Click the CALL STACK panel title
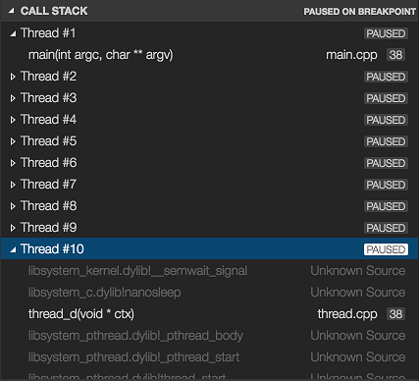Screen dimensions: 419x381 coord(54,11)
